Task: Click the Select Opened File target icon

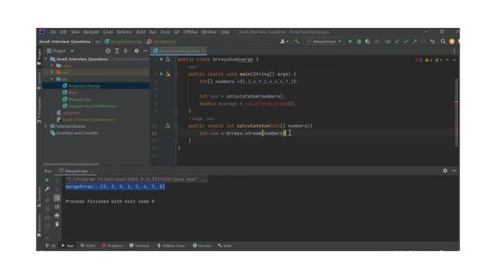Action: 108,51
